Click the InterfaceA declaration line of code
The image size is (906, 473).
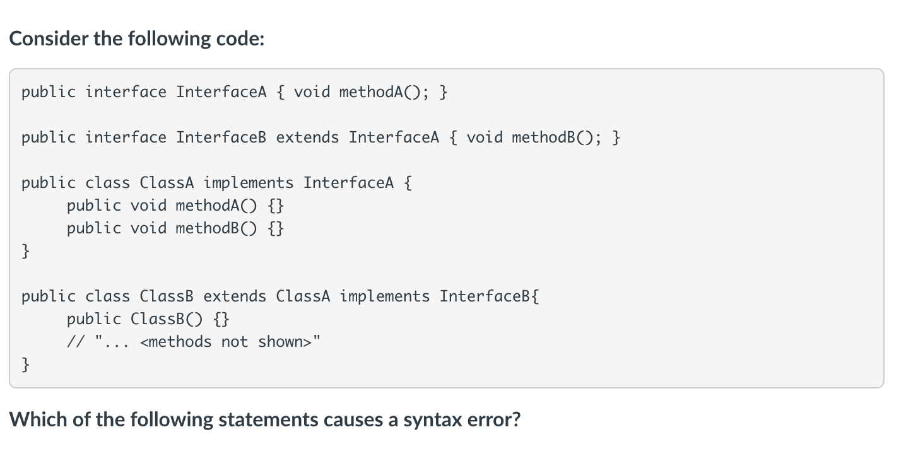pyautogui.click(x=235, y=92)
